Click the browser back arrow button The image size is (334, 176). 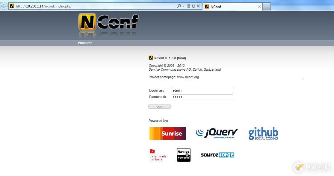pos(3,6)
